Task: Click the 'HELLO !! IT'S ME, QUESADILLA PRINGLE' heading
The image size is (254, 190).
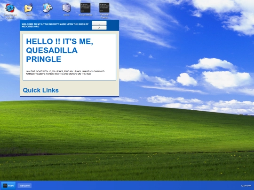Action: 60,50
